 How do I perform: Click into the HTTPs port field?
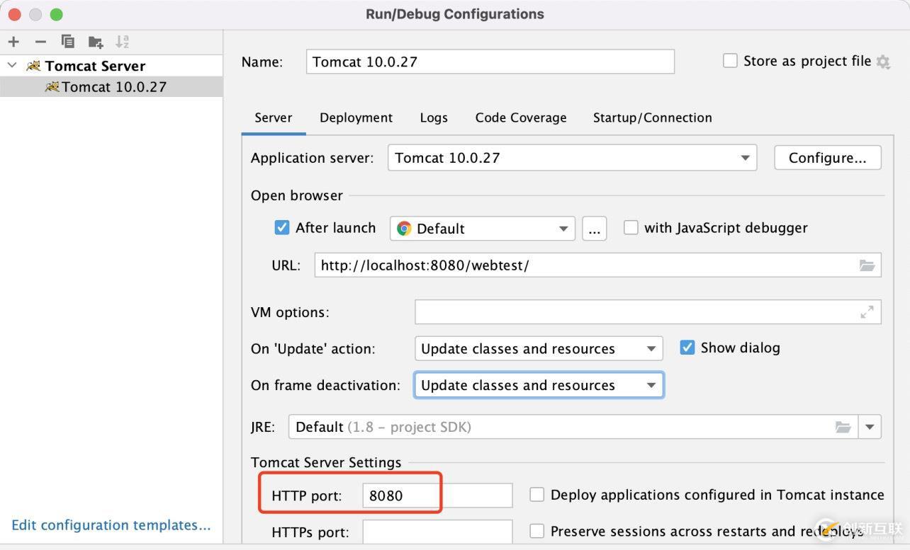(437, 532)
